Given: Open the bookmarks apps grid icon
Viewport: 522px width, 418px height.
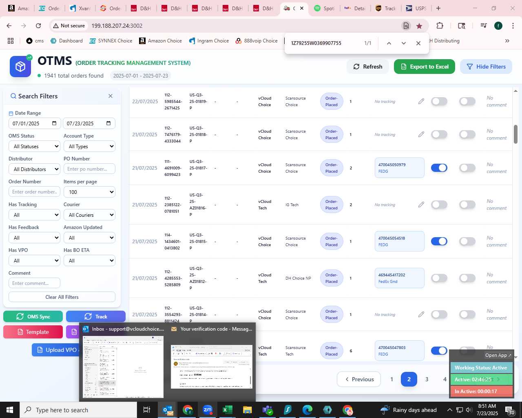Looking at the screenshot, I should 11,41.
